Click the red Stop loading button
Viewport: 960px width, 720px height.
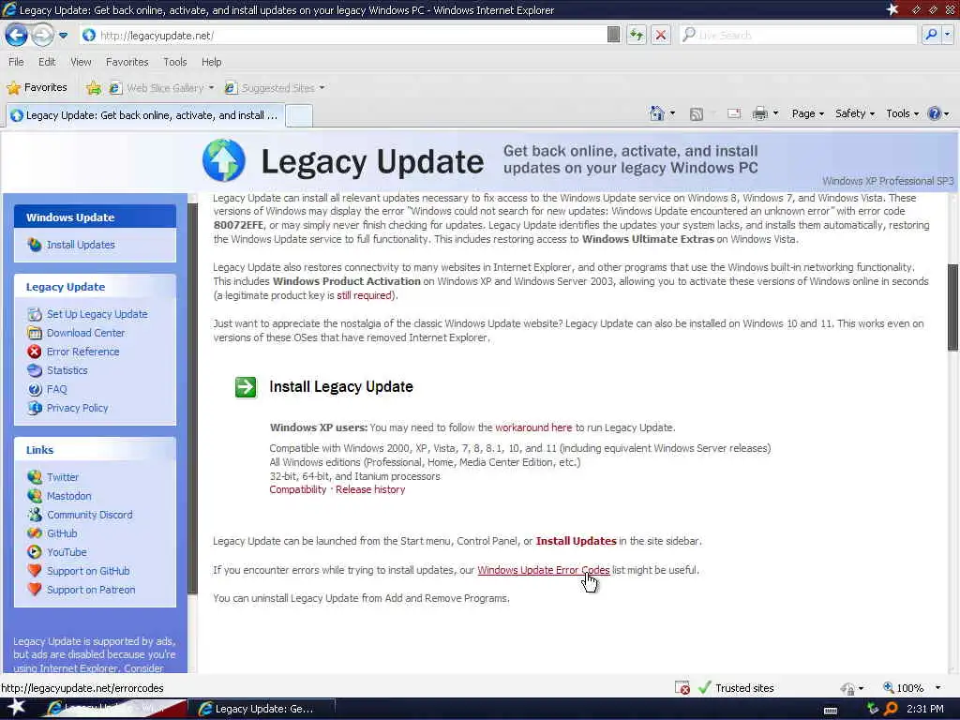[661, 35]
